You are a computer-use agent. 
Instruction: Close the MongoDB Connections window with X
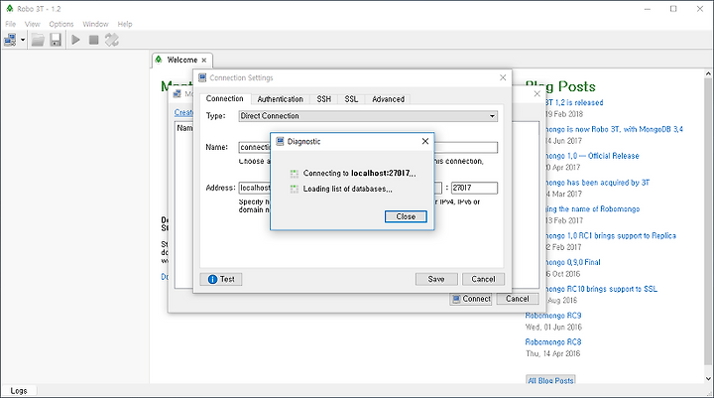click(x=536, y=93)
